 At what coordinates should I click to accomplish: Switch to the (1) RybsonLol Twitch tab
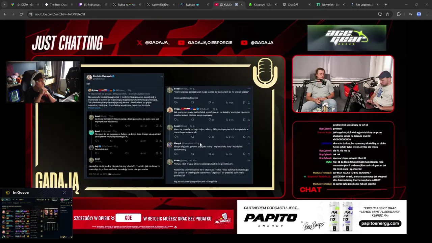(93, 5)
